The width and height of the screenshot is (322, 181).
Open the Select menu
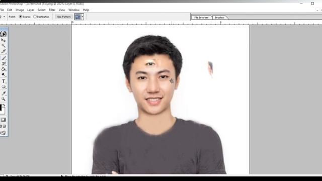[41, 10]
